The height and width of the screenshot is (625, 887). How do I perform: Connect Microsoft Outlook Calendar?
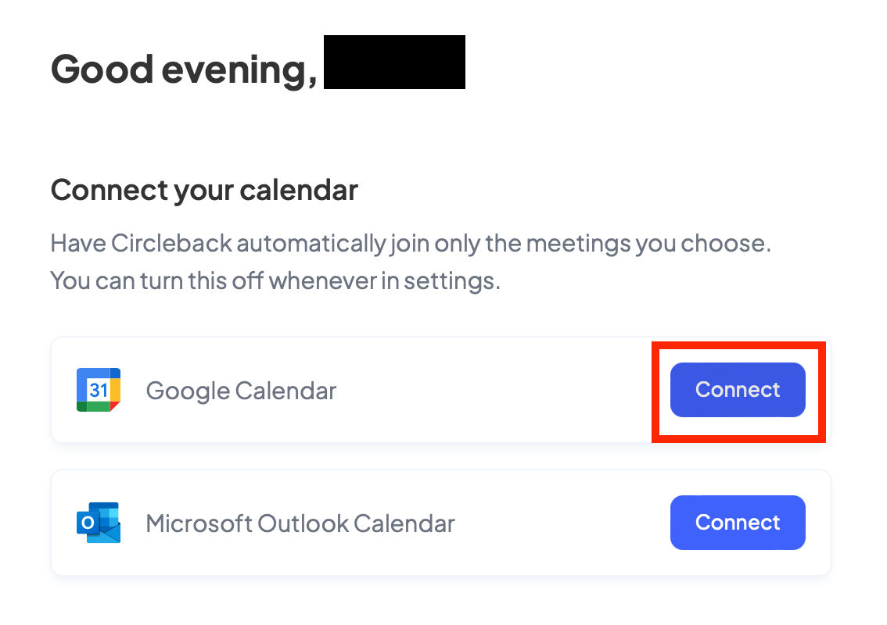point(738,523)
